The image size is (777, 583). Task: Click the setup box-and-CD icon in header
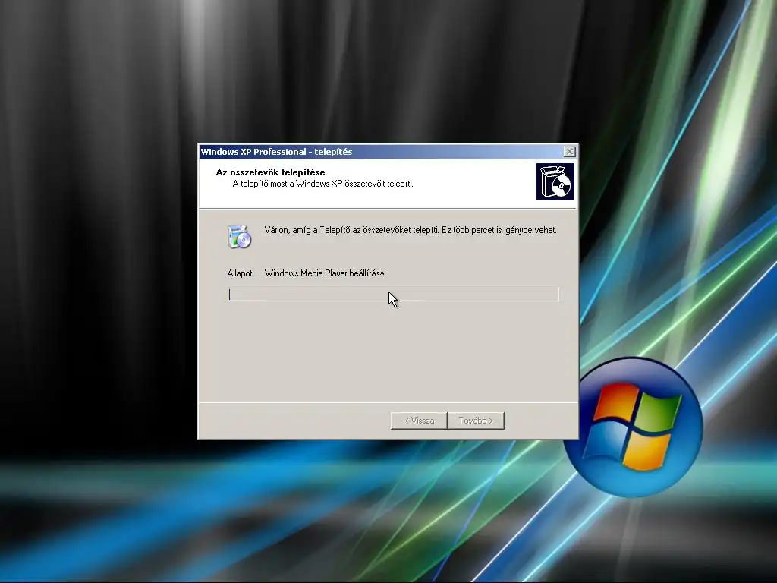(555, 182)
